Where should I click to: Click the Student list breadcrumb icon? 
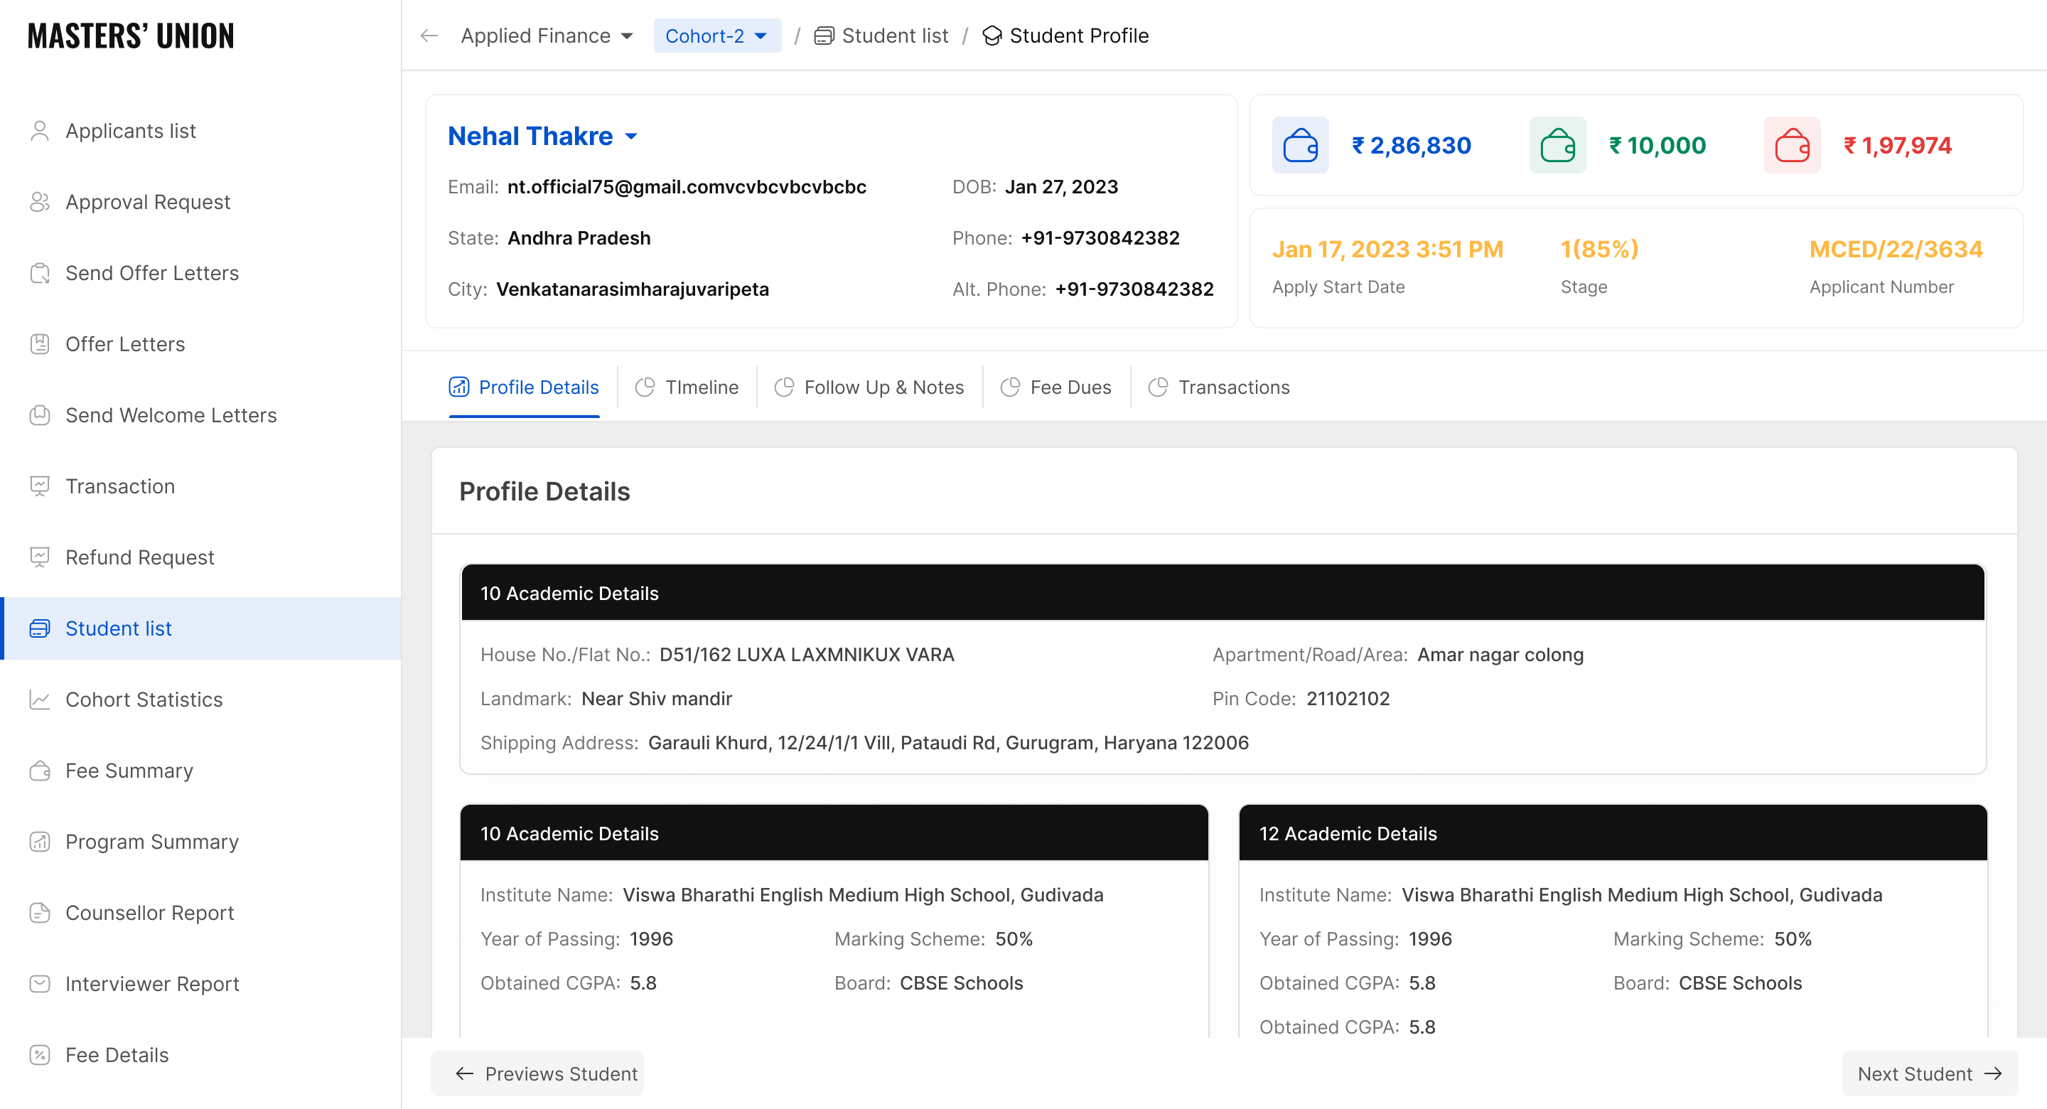(823, 36)
